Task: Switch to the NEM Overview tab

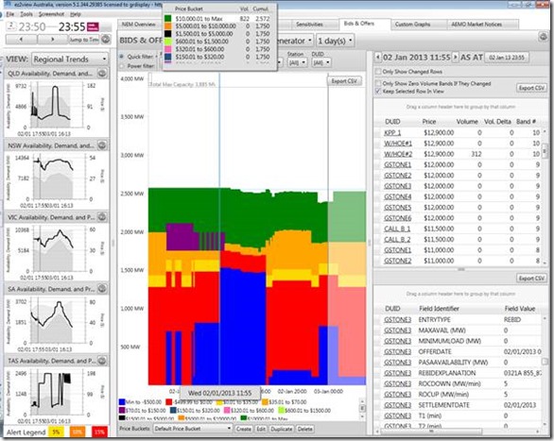Action: pyautogui.click(x=138, y=25)
